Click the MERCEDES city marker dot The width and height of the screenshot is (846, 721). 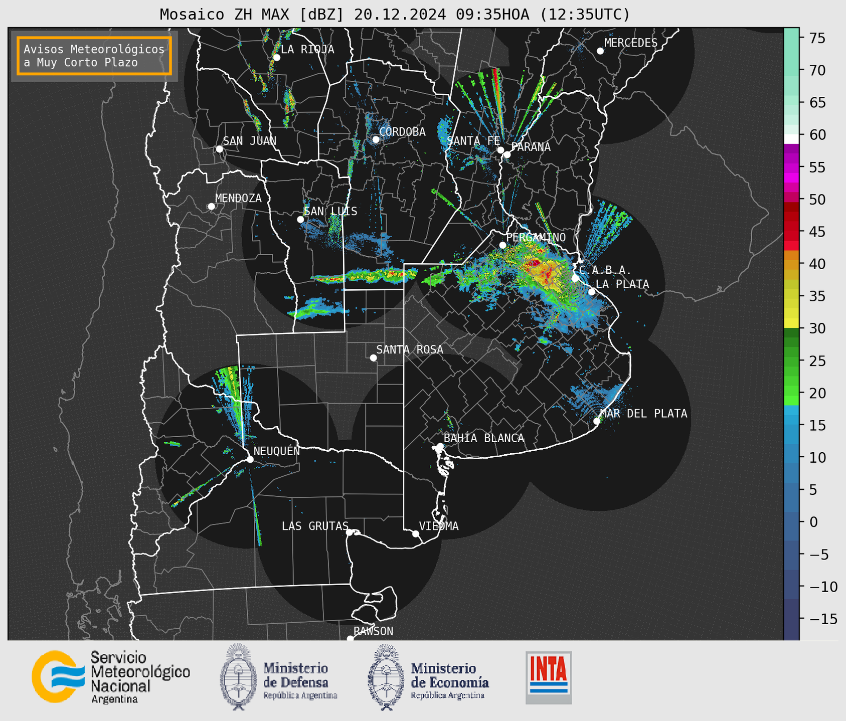[600, 51]
